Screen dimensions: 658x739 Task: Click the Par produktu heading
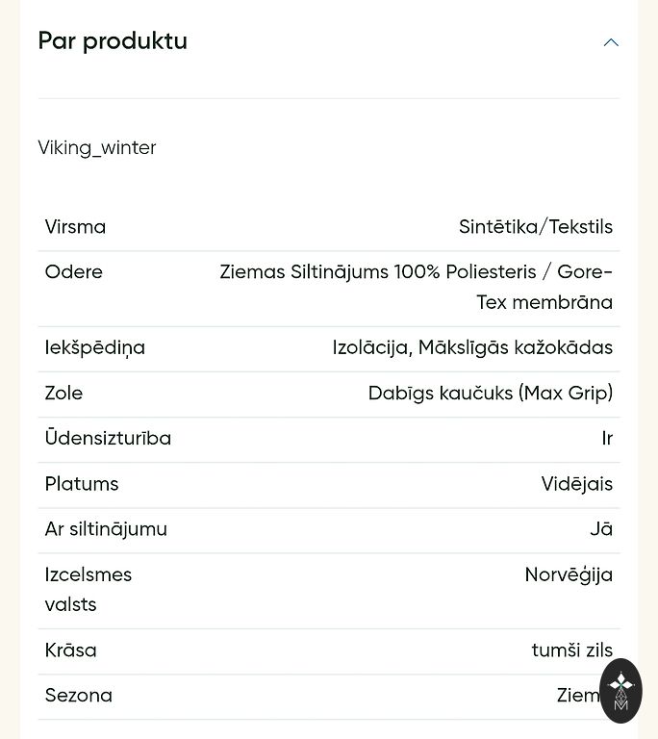click(x=113, y=41)
